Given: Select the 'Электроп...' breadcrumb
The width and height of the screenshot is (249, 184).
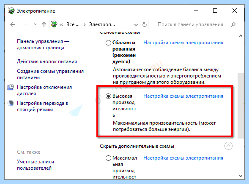Looking at the screenshot, I should 102,24.
